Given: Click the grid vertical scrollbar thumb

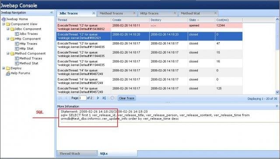Looking at the screenshot, I should pyautogui.click(x=277, y=35).
